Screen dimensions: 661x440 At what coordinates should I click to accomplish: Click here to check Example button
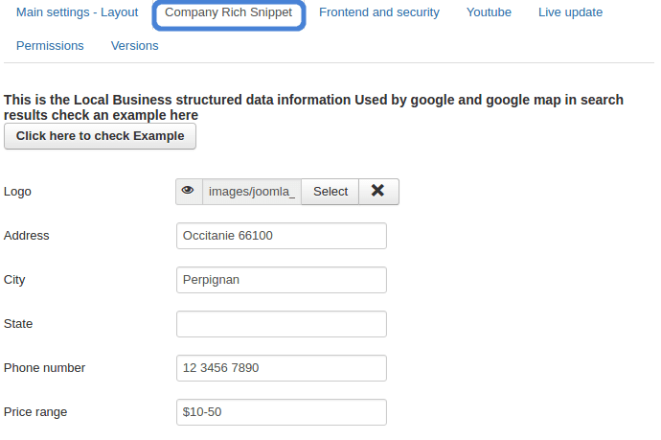pos(100,136)
